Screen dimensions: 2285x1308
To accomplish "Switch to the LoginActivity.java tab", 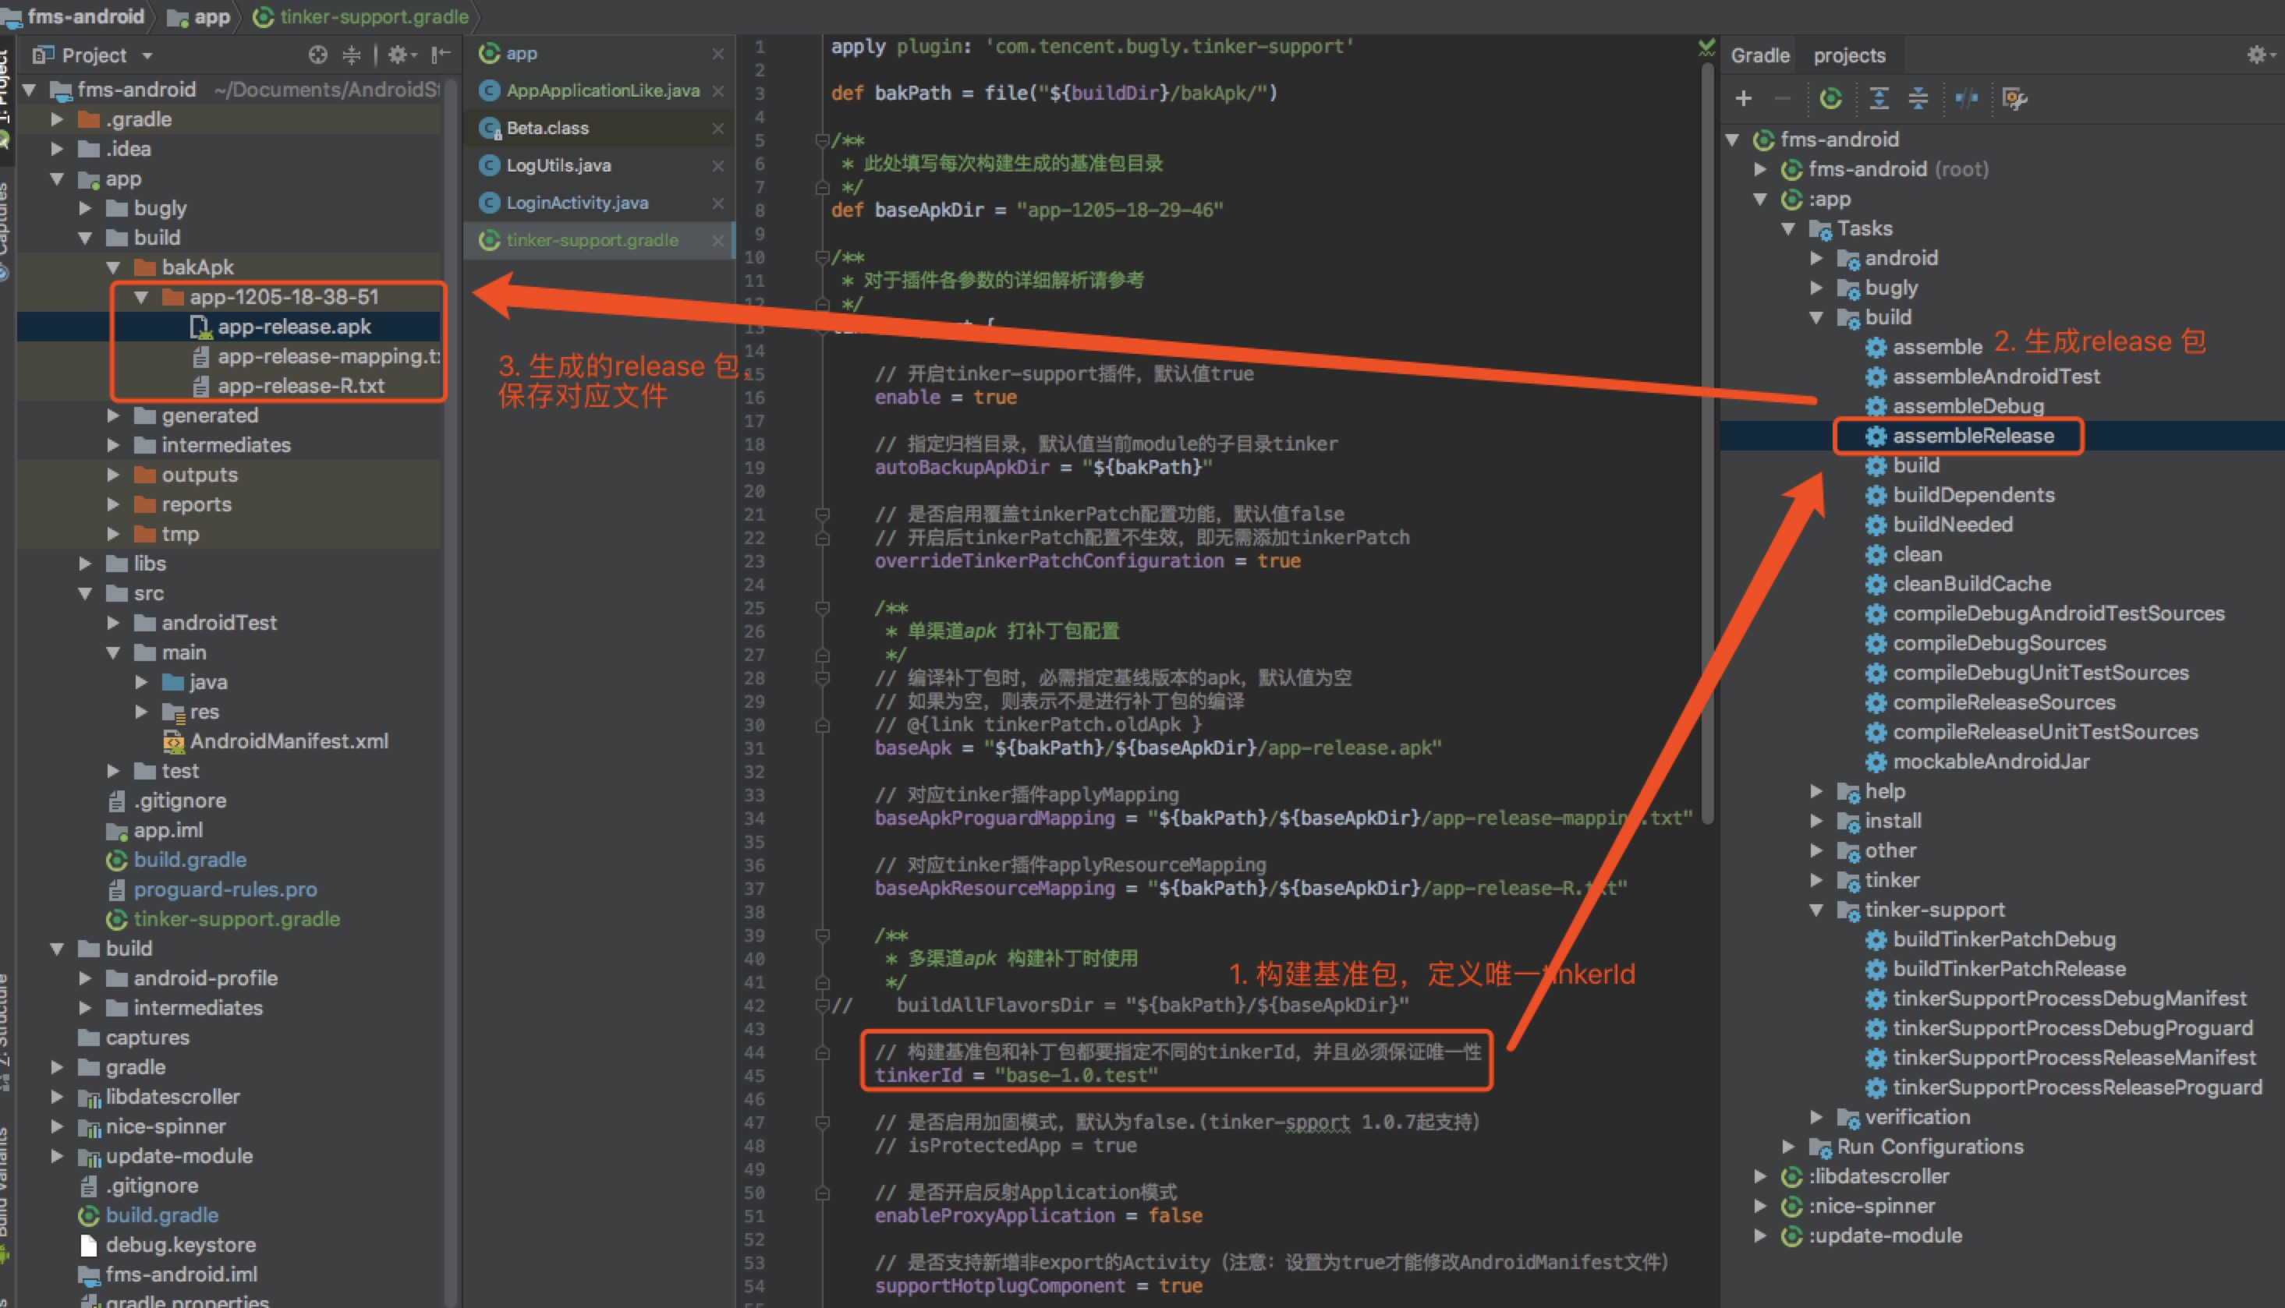I will [x=577, y=203].
